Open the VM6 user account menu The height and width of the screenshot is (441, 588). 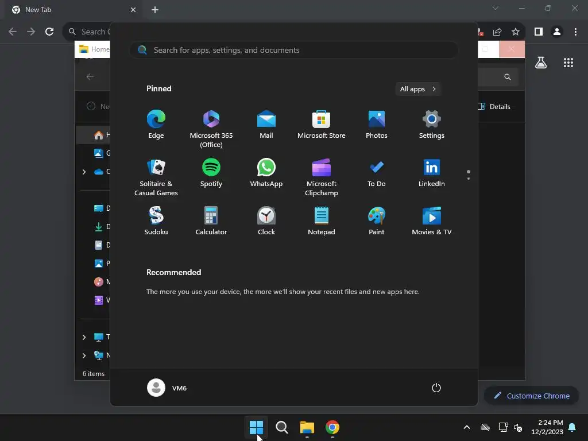167,388
